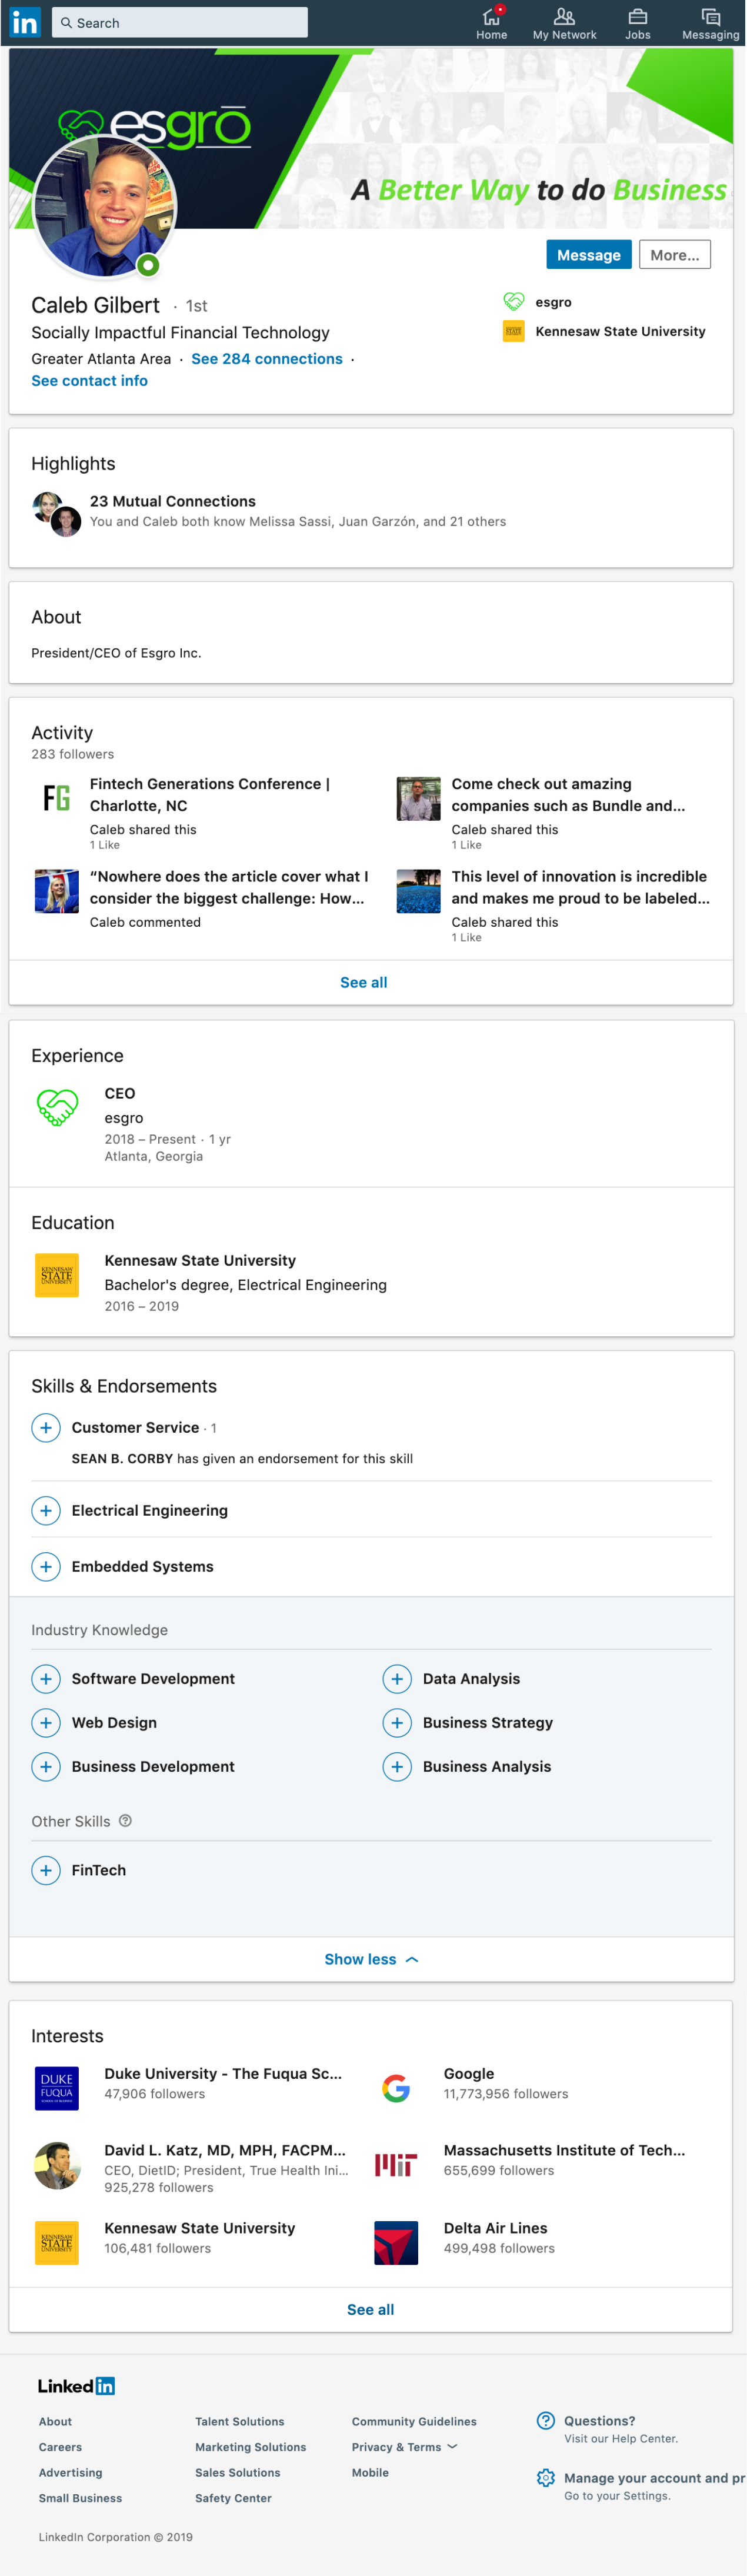Open the See contact info link
Screen dimensions: 747x2576
point(89,381)
